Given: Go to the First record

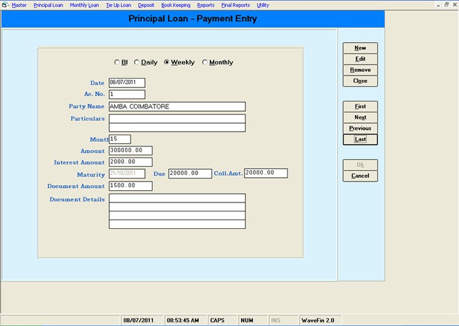Looking at the screenshot, I should (360, 106).
